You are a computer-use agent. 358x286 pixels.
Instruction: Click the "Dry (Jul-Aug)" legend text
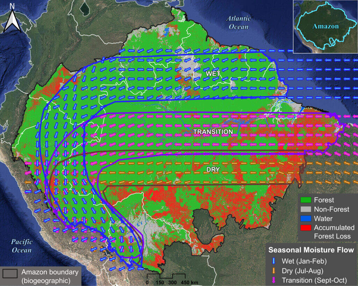[302, 271]
